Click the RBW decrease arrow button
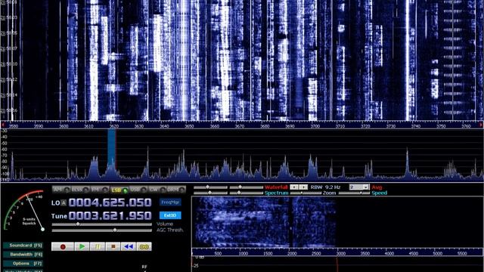The height and width of the screenshot is (272, 484). click(x=294, y=187)
